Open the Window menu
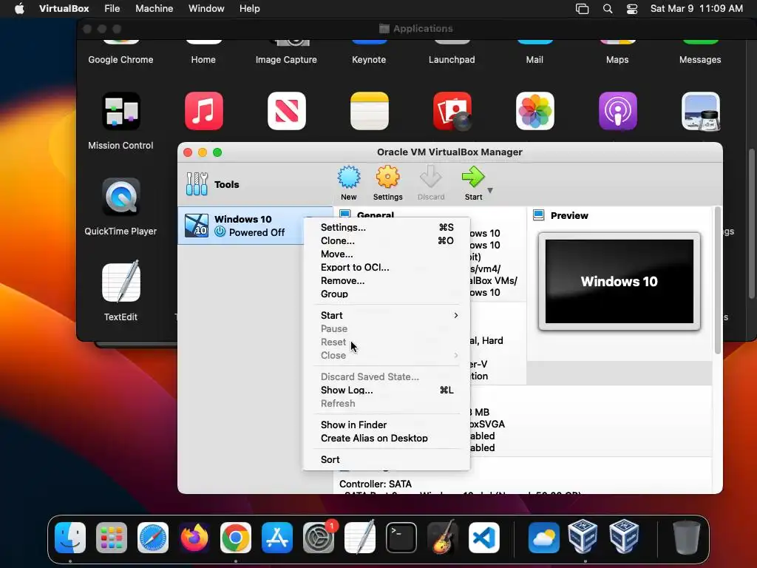Screen dimensions: 757x568 click(x=206, y=9)
